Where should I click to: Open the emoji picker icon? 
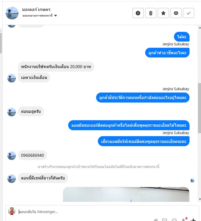point(174,220)
